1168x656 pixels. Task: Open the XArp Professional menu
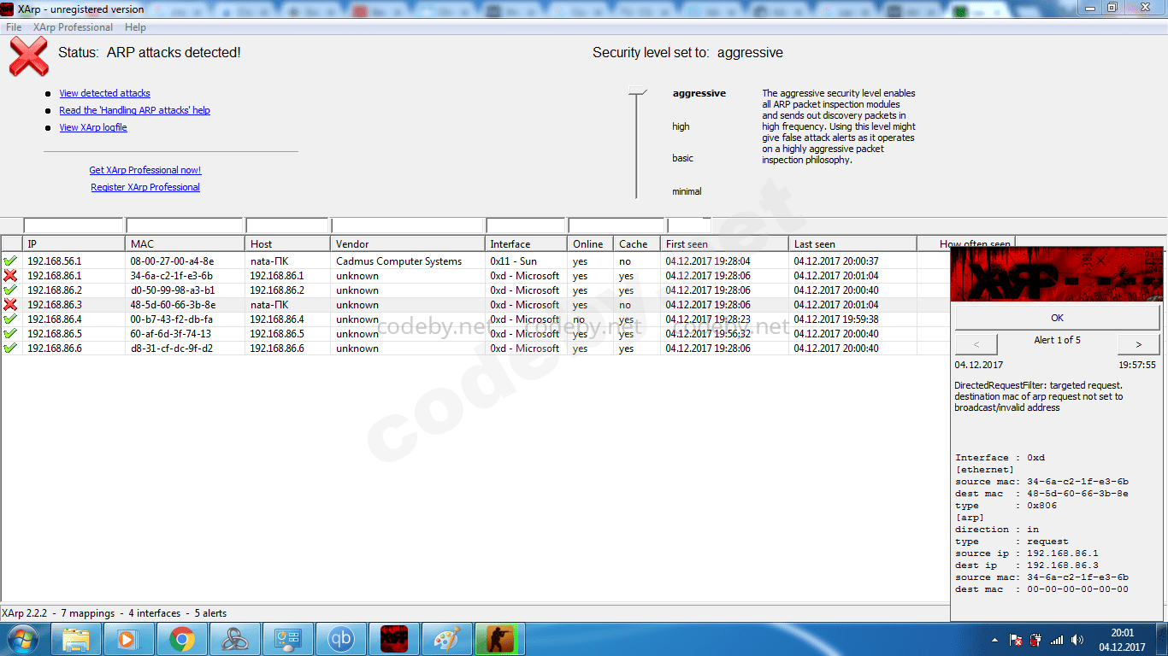[x=73, y=27]
